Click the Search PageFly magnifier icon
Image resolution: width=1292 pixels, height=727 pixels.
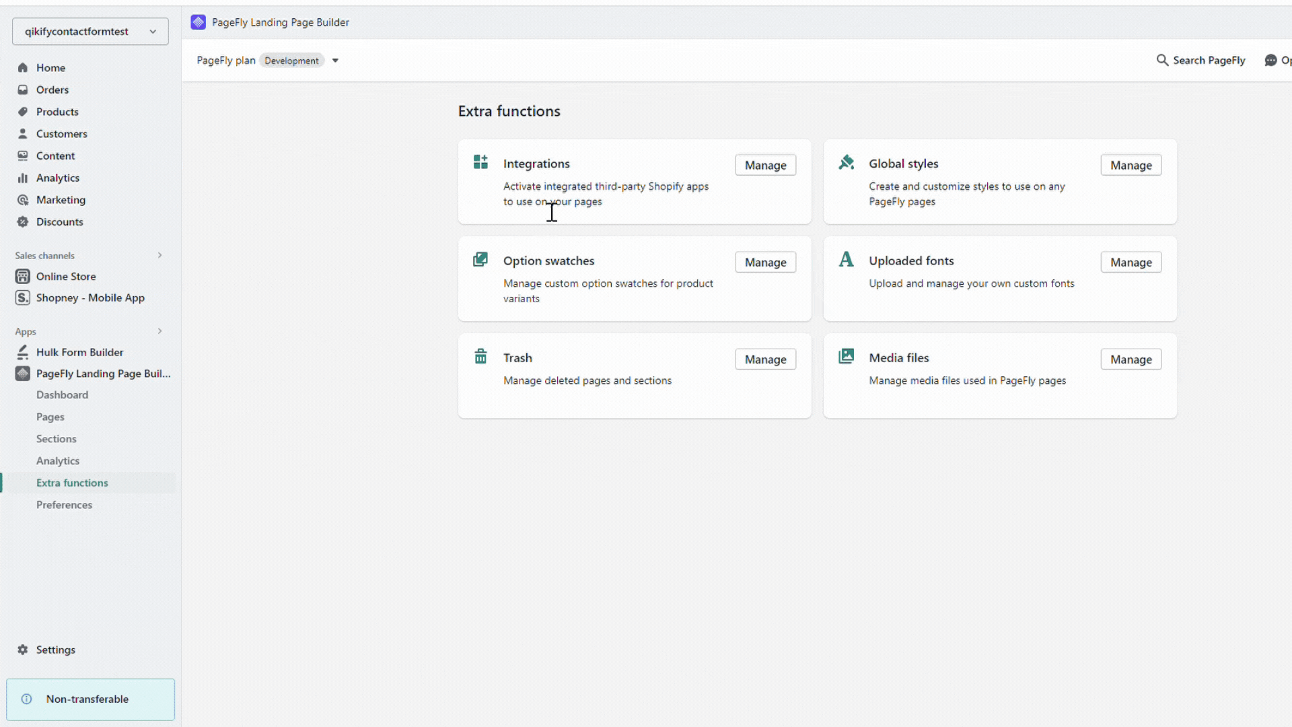[x=1162, y=61]
